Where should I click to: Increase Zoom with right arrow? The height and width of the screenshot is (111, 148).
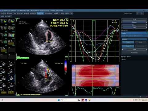146,25
